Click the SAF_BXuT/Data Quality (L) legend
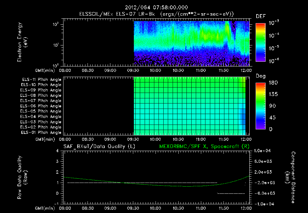The width and height of the screenshot is (308, 213). pyautogui.click(x=99, y=147)
